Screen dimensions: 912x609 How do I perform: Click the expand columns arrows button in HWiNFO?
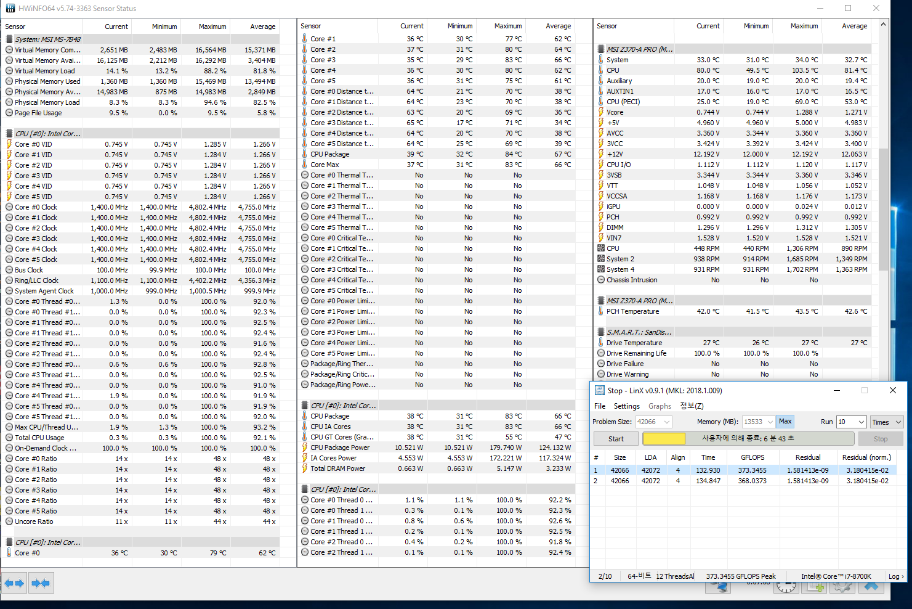tap(14, 583)
